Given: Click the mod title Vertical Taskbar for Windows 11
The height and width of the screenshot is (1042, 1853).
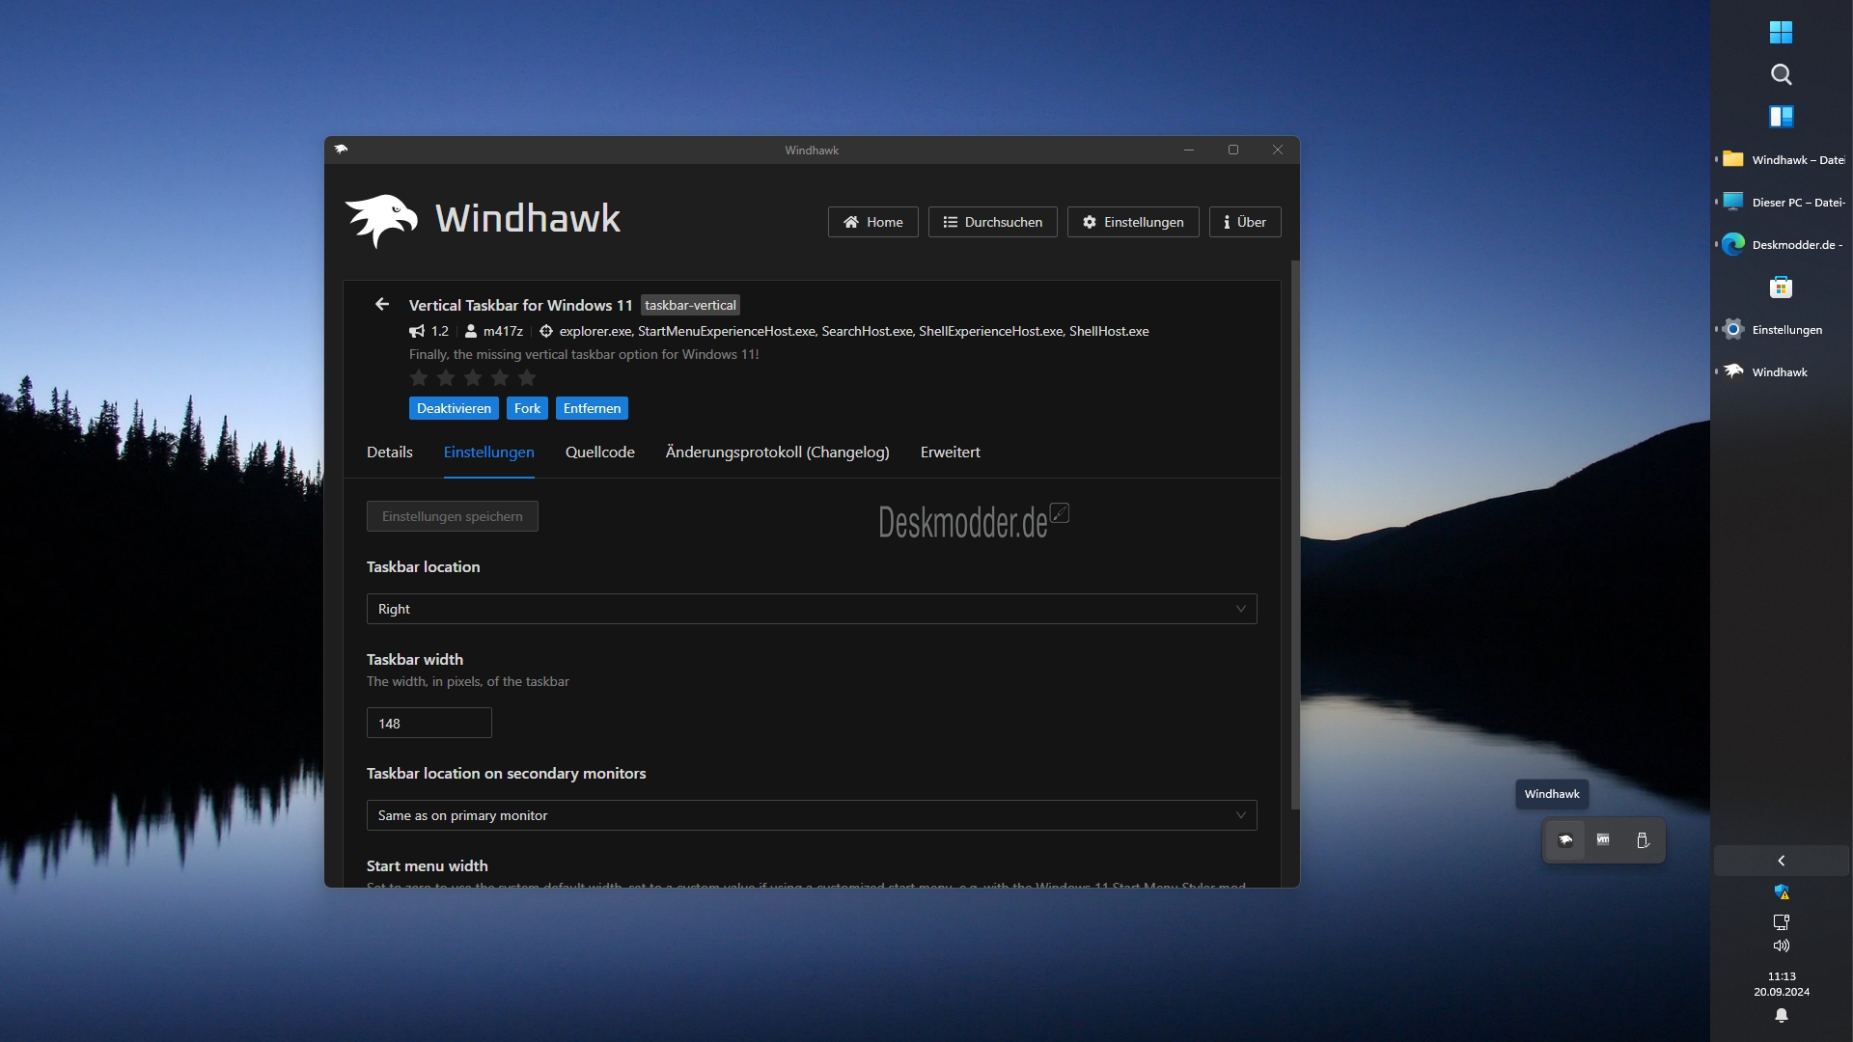Looking at the screenshot, I should 521,305.
